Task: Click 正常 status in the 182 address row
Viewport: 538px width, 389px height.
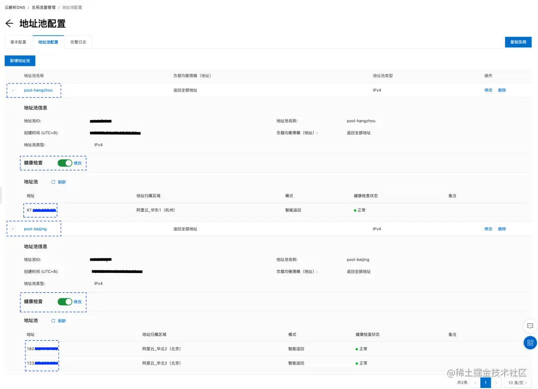Action: (361, 349)
